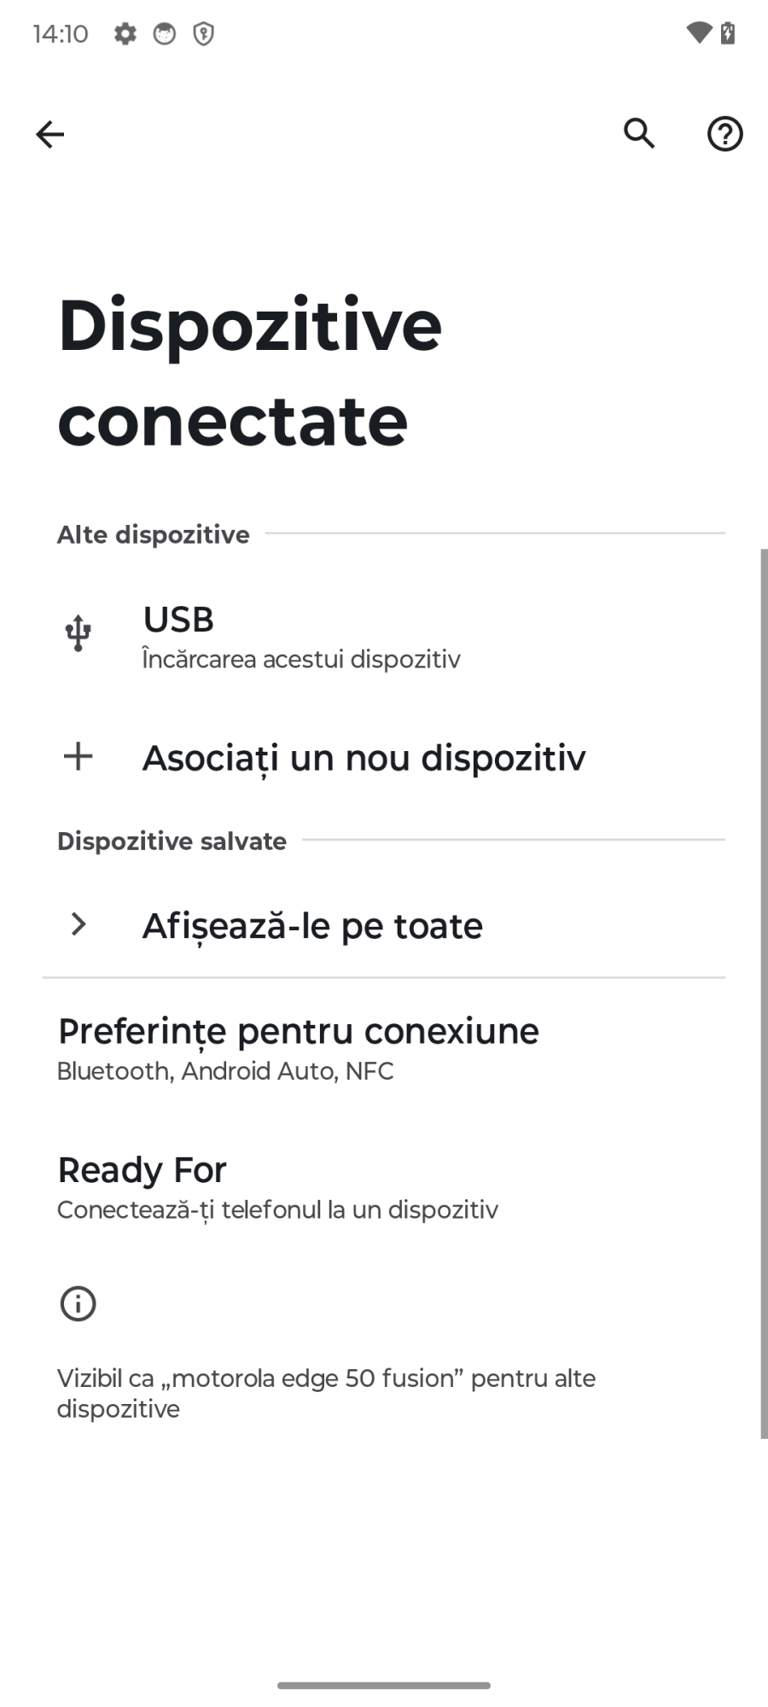The image size is (768, 1707).
Task: Tap the plus icon for pairing
Action: (78, 756)
